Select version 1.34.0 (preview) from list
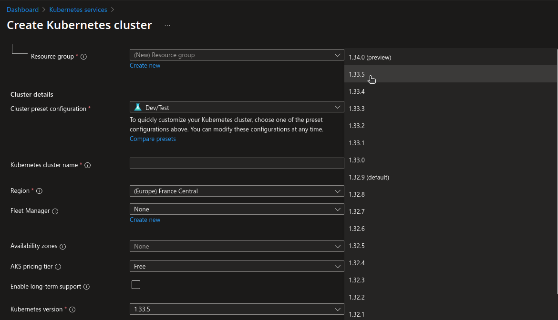Viewport: 558px width, 320px height. pyautogui.click(x=370, y=57)
